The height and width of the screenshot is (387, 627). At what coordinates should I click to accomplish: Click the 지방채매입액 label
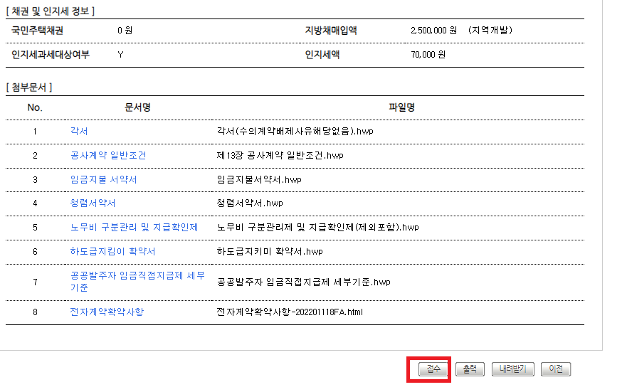[331, 31]
